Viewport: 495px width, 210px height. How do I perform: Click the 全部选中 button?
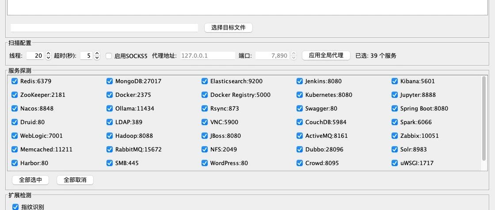[x=30, y=180]
